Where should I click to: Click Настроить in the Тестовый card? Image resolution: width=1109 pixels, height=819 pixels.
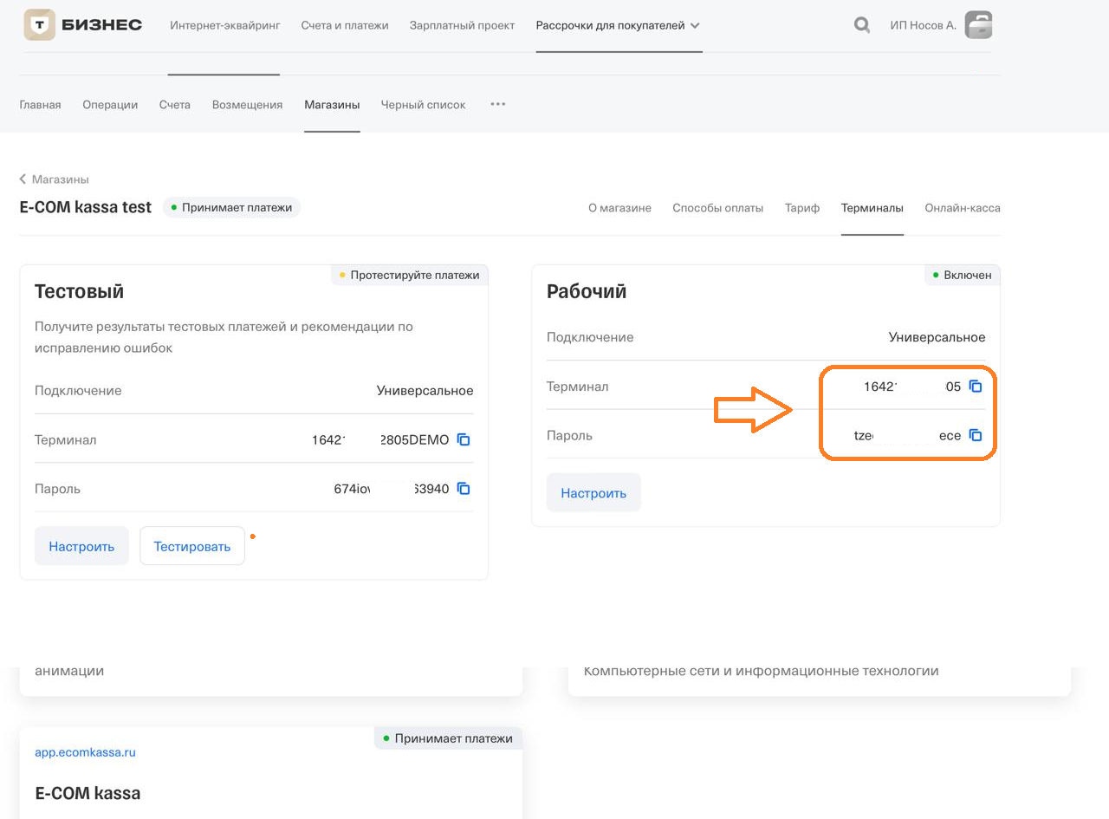(x=81, y=546)
